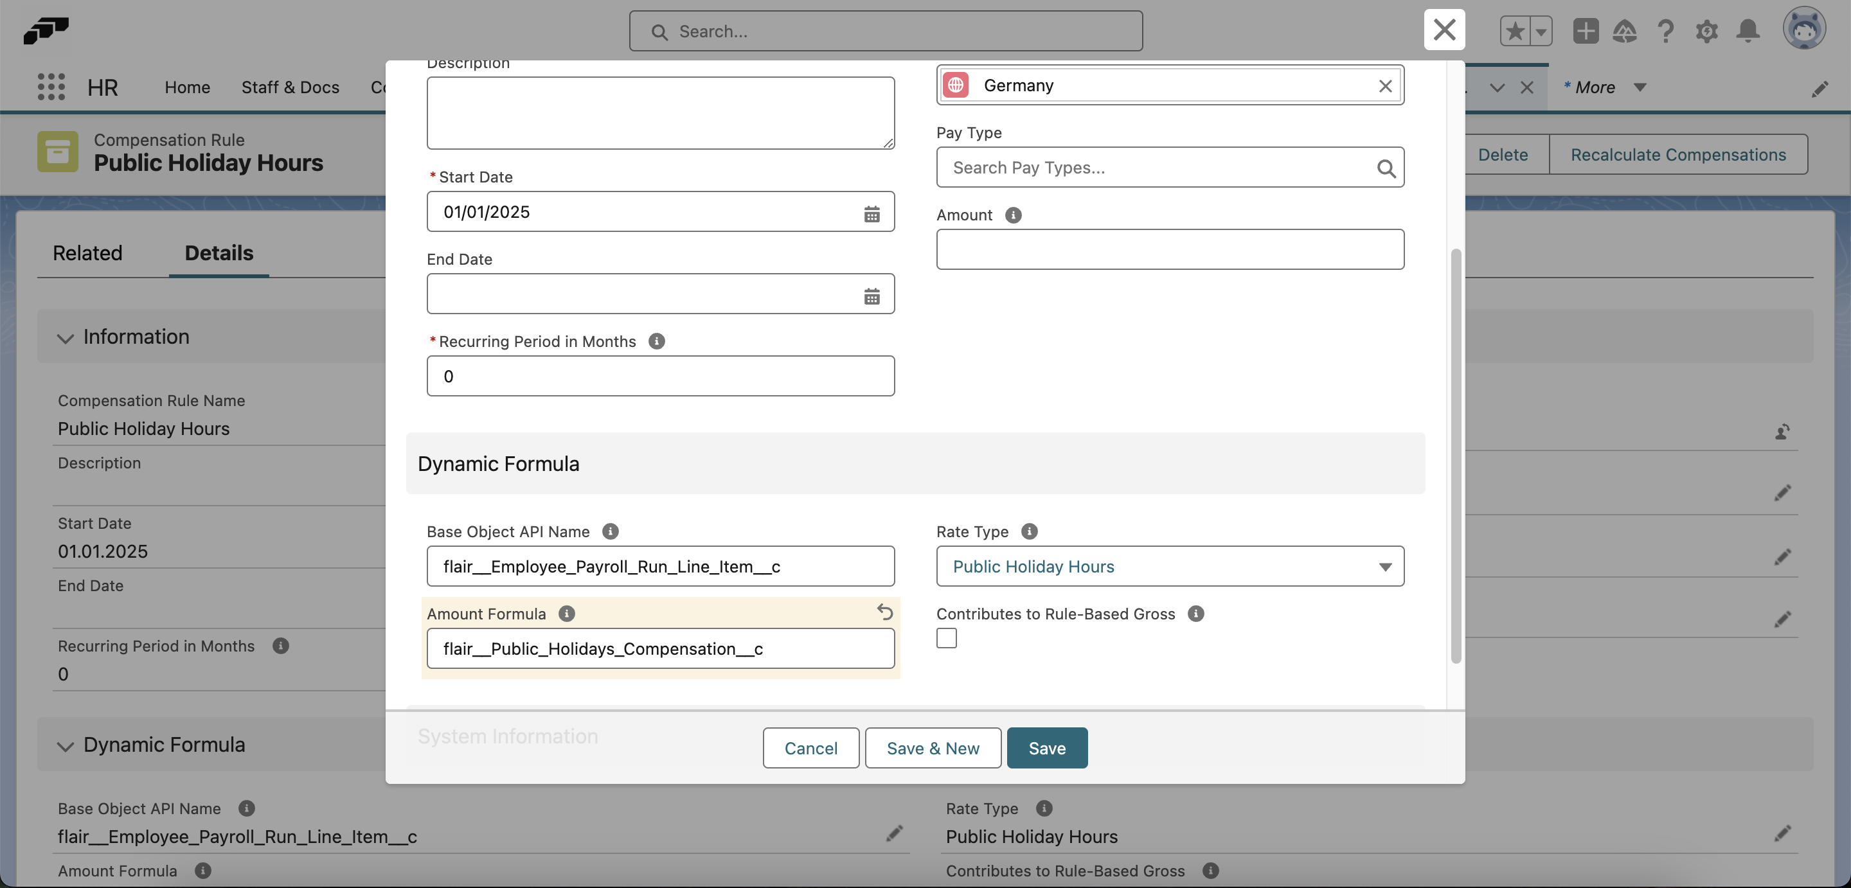1851x888 pixels.
Task: Open the Staff & Docs menu
Action: (x=291, y=87)
